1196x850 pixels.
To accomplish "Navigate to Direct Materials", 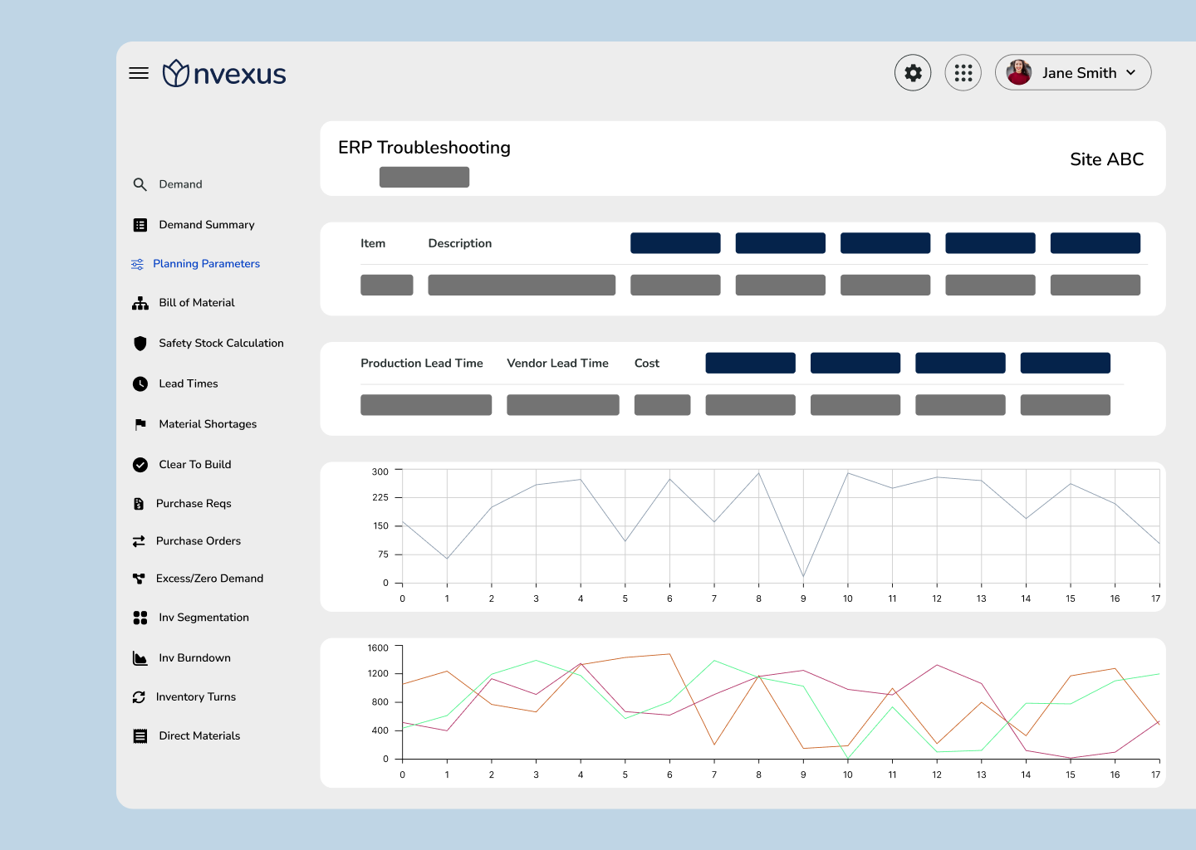I will point(200,736).
